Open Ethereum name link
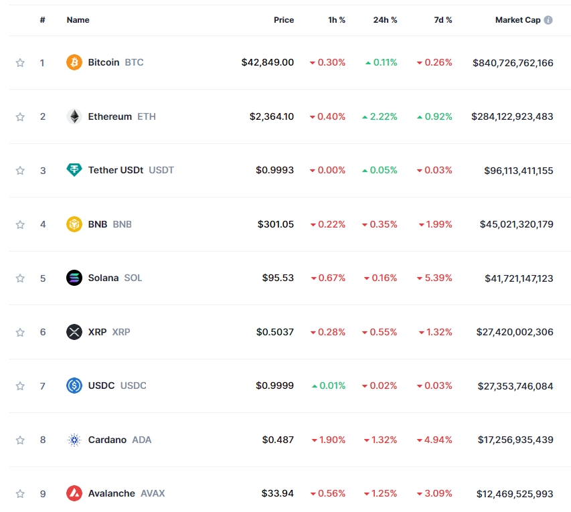571x512 pixels. [x=110, y=116]
